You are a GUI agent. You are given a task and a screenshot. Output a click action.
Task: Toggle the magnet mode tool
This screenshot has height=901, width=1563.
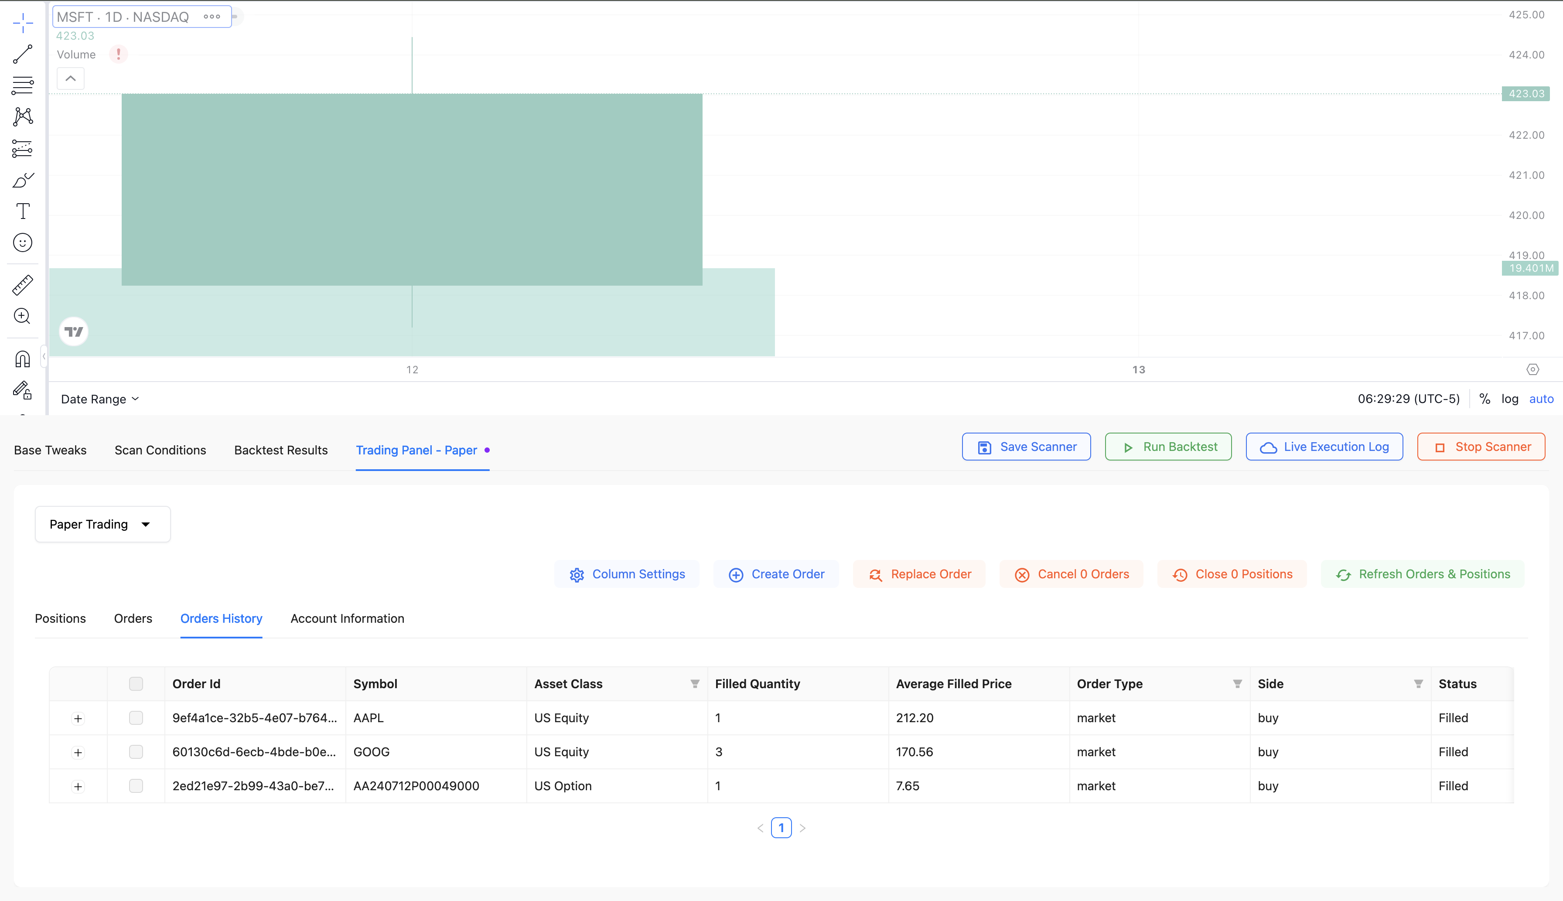click(x=23, y=359)
